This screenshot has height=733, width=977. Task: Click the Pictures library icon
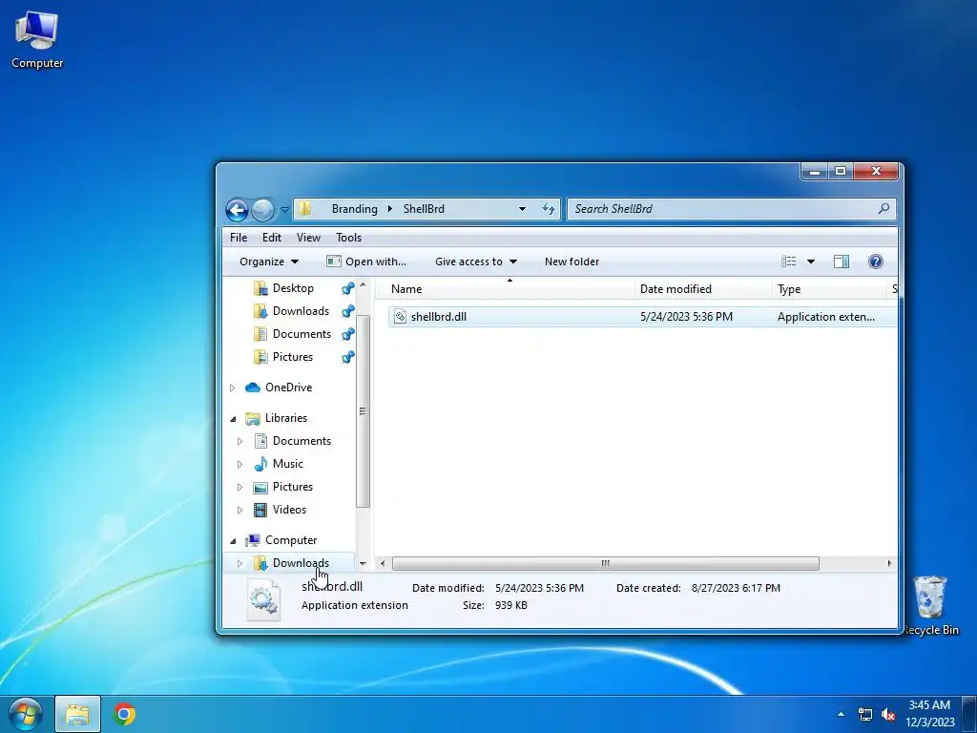[x=260, y=487]
